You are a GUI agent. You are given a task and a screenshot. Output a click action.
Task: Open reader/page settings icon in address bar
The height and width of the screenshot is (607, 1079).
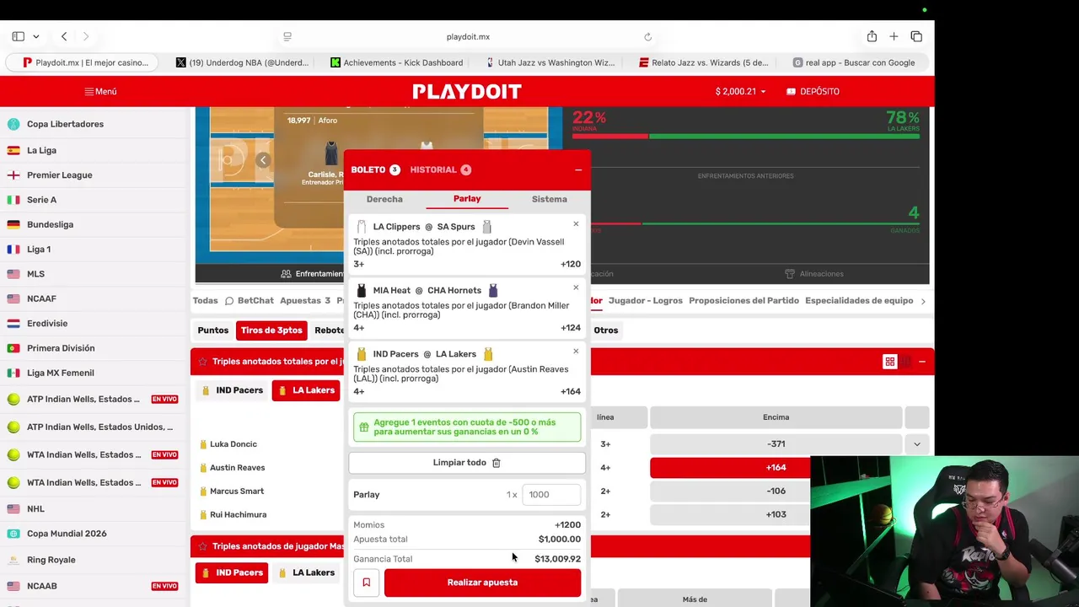pyautogui.click(x=287, y=37)
